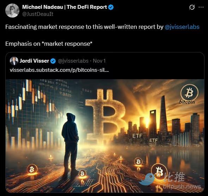The width and height of the screenshot is (208, 196).
Task: Click the Jordi Visser display name
Action: (34, 61)
